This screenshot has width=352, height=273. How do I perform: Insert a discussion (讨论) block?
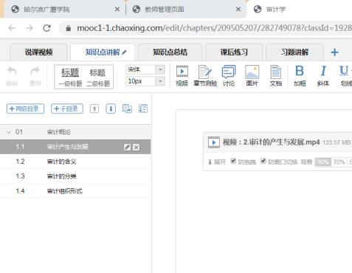pyautogui.click(x=229, y=76)
